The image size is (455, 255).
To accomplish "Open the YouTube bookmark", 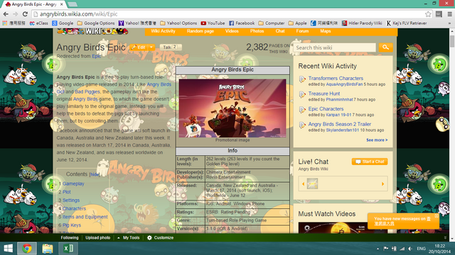I will tap(213, 23).
